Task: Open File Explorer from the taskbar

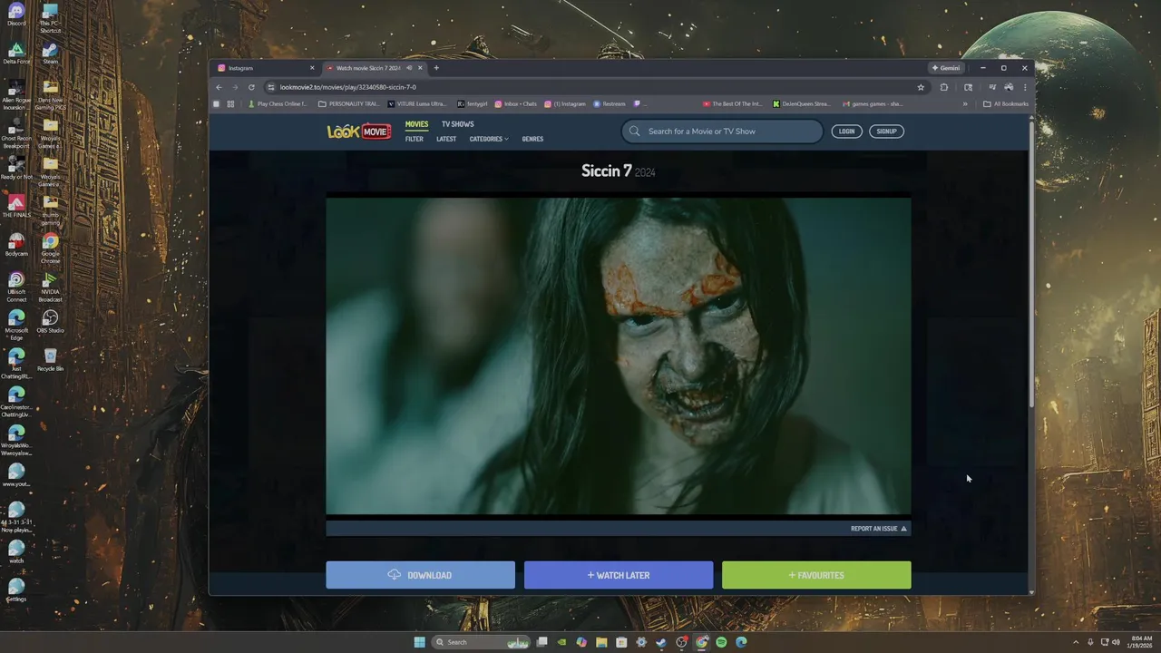Action: [x=601, y=642]
